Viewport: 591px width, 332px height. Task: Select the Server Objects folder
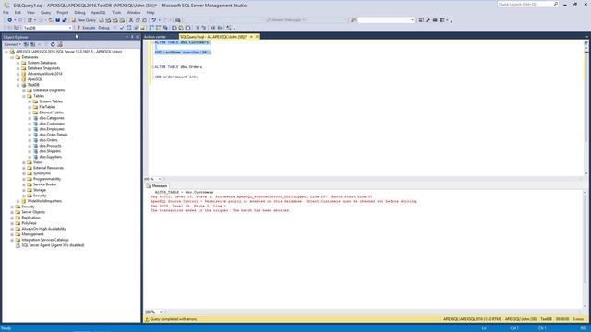point(33,212)
